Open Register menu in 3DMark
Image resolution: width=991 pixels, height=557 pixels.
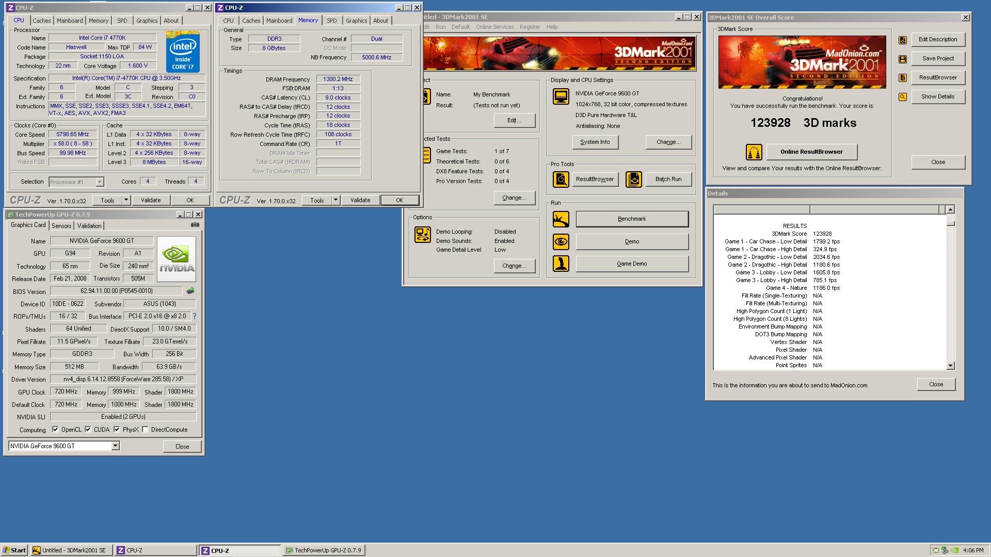(530, 27)
